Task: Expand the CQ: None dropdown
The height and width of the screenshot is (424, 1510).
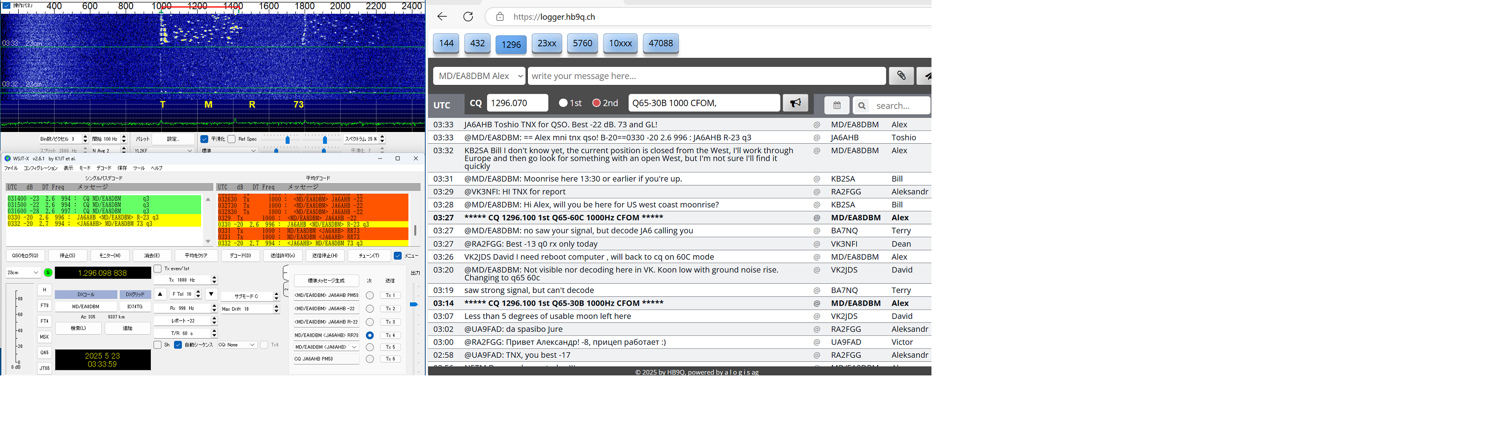Action: 237,345
